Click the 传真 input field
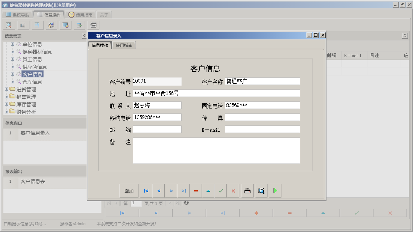The width and height of the screenshot is (413, 232). point(262,117)
